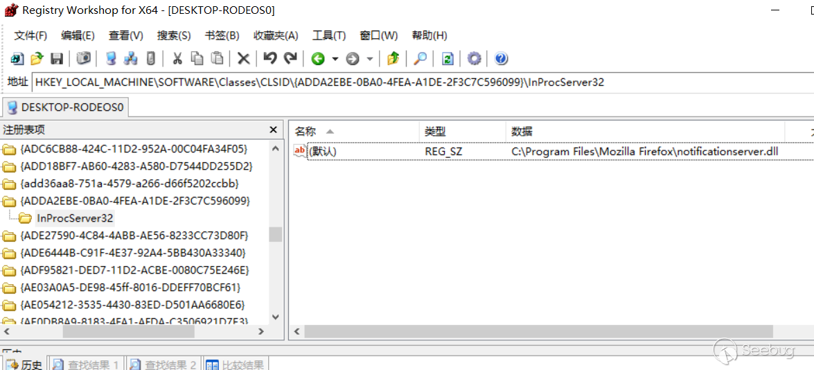Go back with green arrow
This screenshot has width=814, height=370.
click(x=318, y=59)
